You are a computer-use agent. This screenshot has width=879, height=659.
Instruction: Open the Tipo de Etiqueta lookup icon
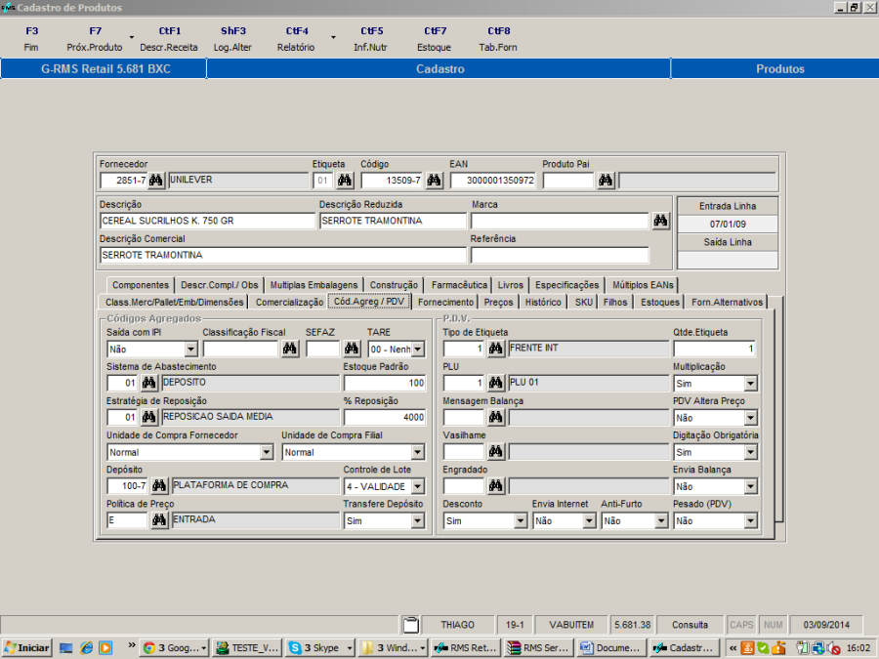(495, 349)
